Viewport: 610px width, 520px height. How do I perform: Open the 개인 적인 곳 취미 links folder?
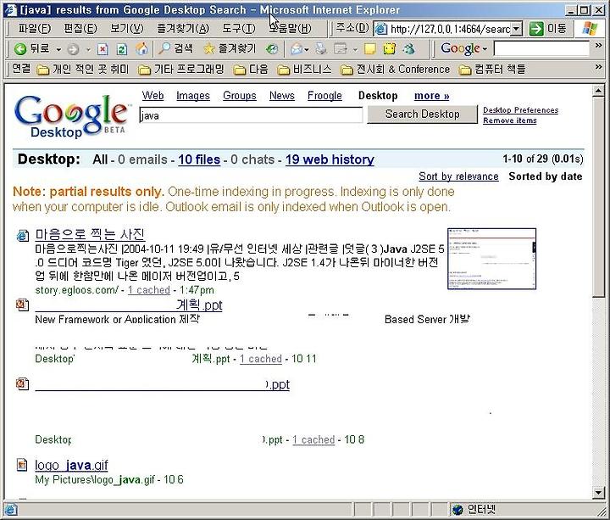[82, 70]
